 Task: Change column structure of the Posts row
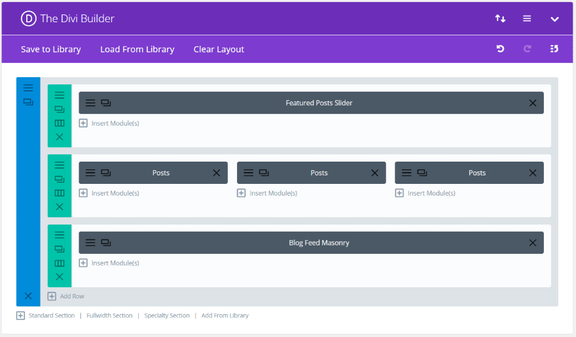tap(60, 193)
